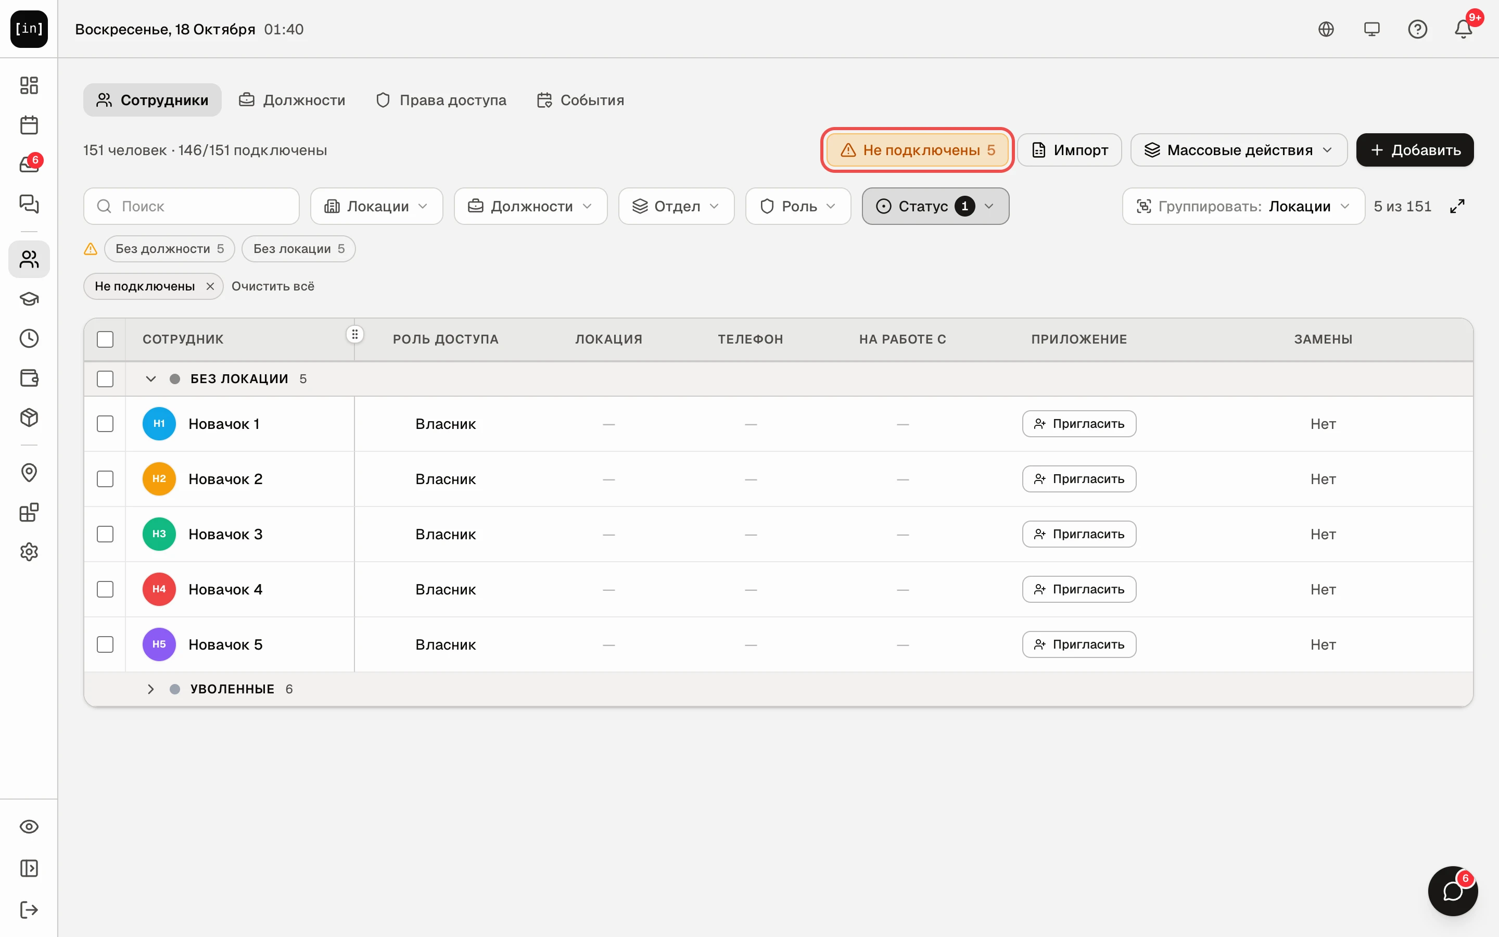The height and width of the screenshot is (937, 1499).
Task: Open the settings gear icon in sidebar
Action: tap(29, 552)
